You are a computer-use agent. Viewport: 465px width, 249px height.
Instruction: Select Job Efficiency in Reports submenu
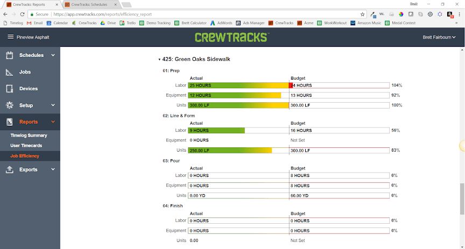25,156
